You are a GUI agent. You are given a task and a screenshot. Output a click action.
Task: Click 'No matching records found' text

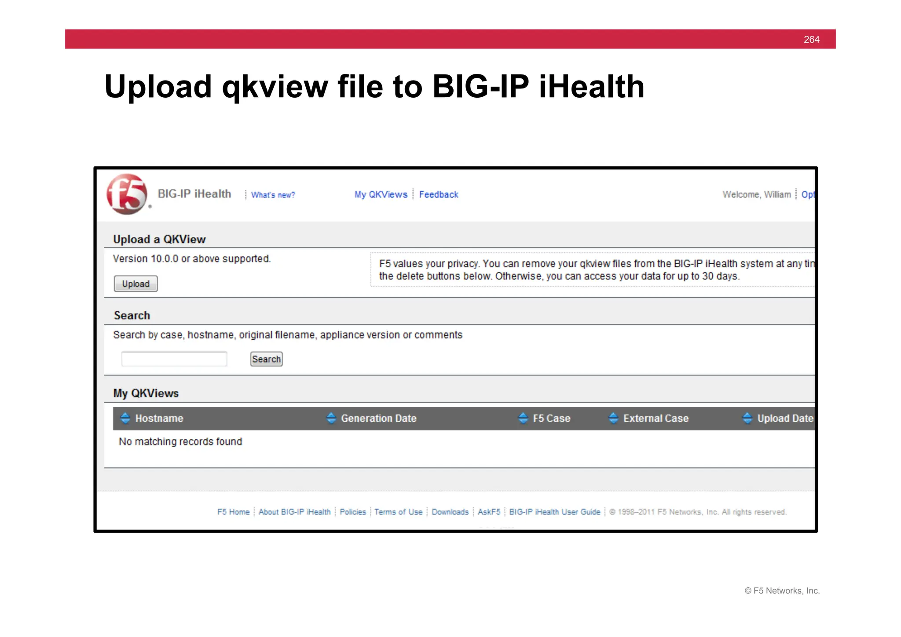180,442
